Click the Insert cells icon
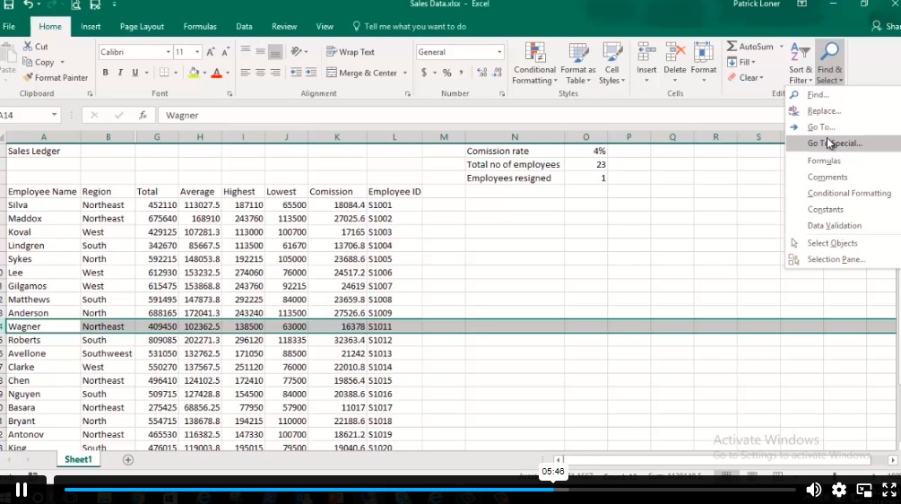This screenshot has height=504, width=901. pyautogui.click(x=646, y=53)
